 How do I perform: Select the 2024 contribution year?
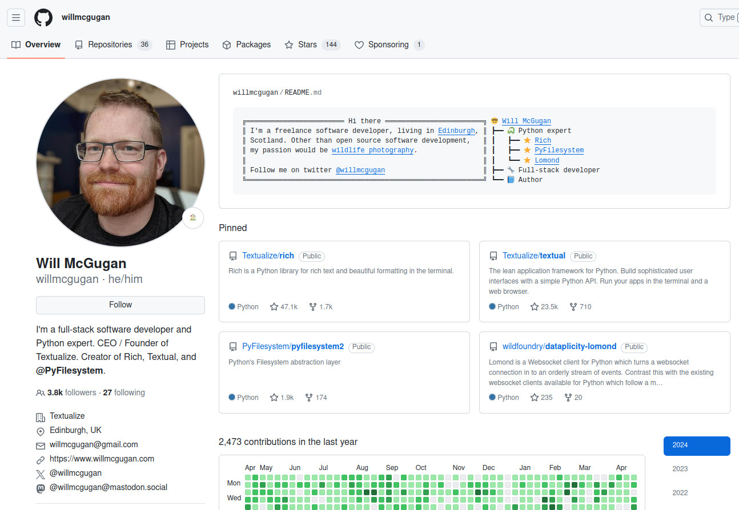(697, 446)
